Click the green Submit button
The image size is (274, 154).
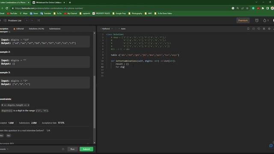tap(86, 149)
